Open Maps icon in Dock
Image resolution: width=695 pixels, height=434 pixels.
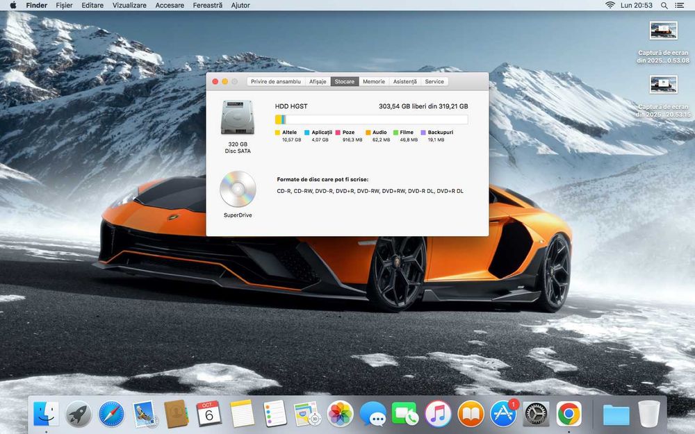tap(307, 415)
